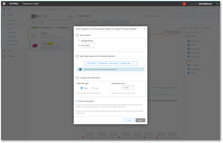Check the ErrorCodes aspect checkbox
Image resolution: width=223 pixels, height=143 pixels.
pos(79,45)
